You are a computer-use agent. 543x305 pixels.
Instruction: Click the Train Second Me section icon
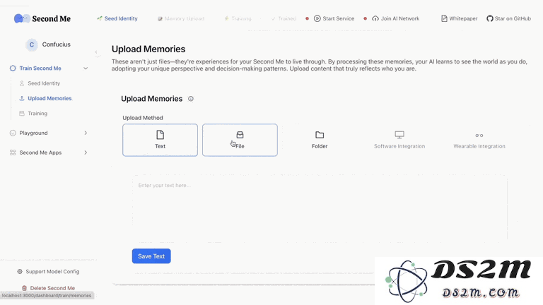coord(13,68)
